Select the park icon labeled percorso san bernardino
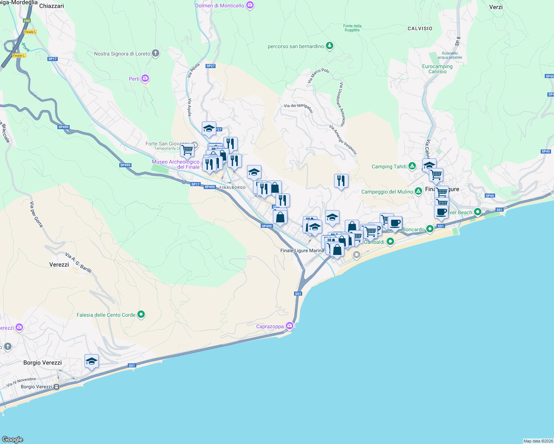Screen dimensions: 554x444 tap(329, 46)
